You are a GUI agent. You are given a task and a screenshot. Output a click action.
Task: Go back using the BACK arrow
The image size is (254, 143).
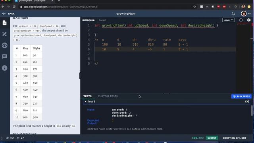8,14
